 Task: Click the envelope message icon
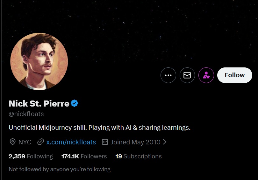click(x=187, y=75)
